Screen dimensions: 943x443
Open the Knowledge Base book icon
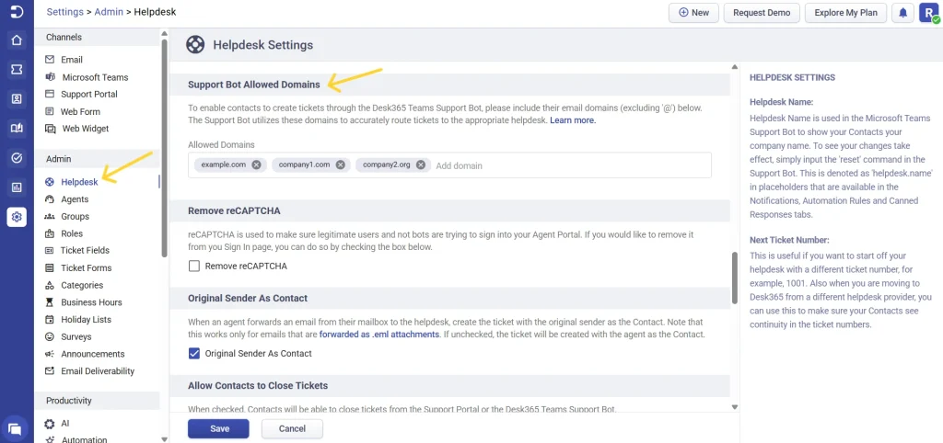pos(17,129)
